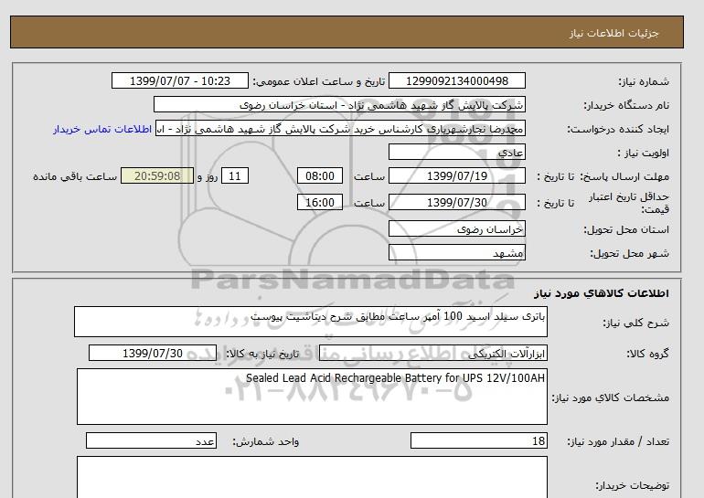Click the تاریخ نیاز به کالا date field
This screenshot has height=498, width=704.
point(153,354)
